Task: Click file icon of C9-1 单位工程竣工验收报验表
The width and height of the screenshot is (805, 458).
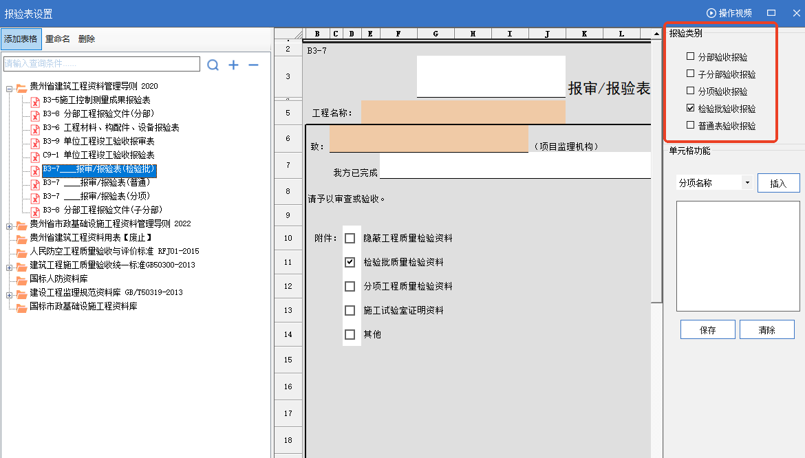Action: [x=35, y=155]
